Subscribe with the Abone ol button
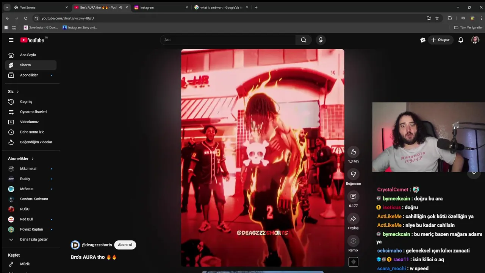 click(x=125, y=245)
